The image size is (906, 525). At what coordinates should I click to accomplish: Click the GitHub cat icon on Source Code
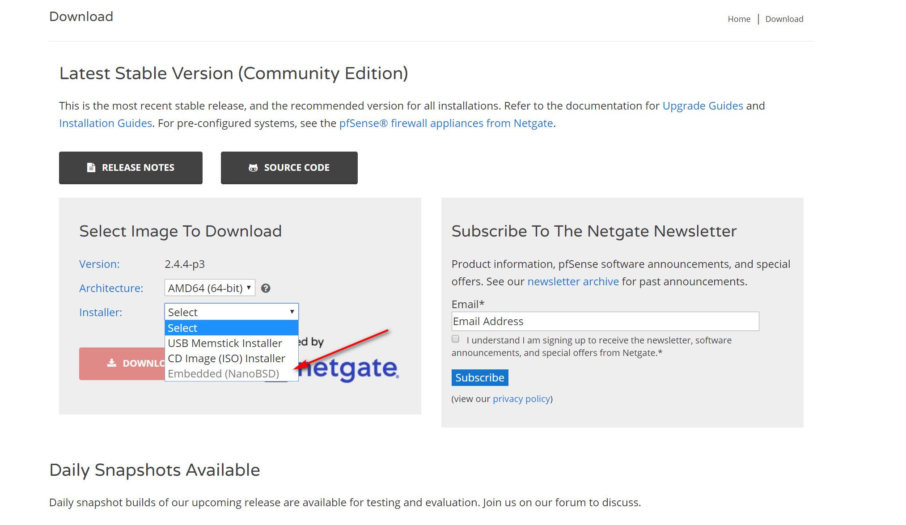(253, 168)
